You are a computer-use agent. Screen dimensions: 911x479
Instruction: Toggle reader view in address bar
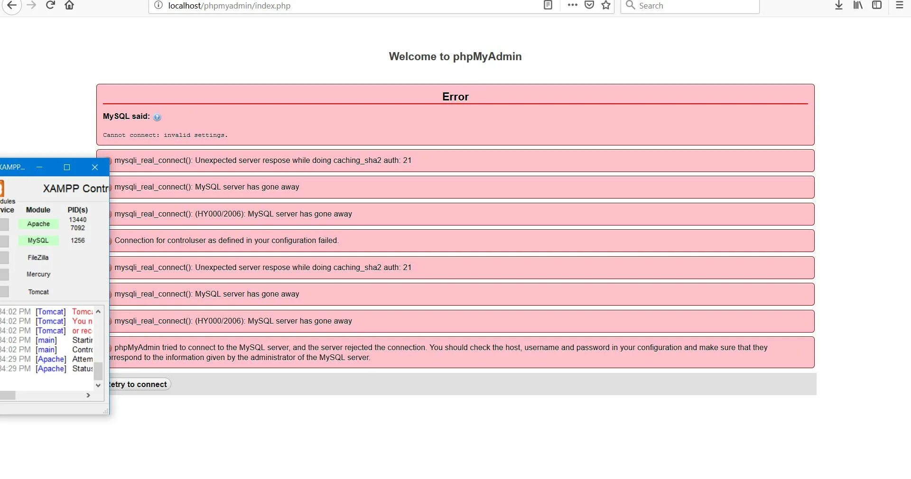tap(548, 5)
